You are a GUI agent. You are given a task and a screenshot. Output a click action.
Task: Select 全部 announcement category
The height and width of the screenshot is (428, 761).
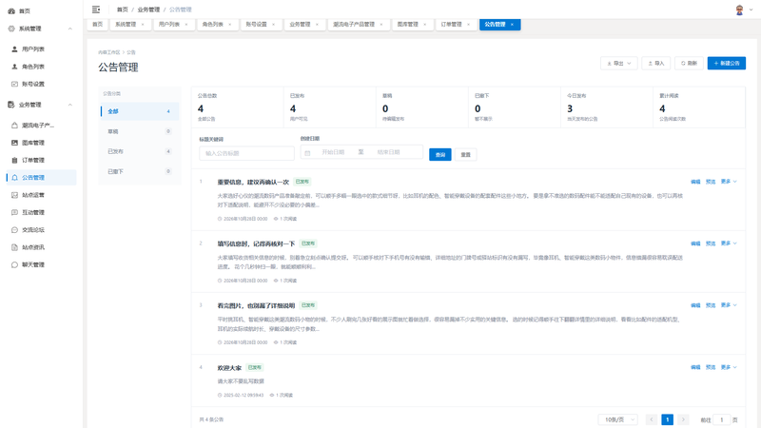pos(139,111)
